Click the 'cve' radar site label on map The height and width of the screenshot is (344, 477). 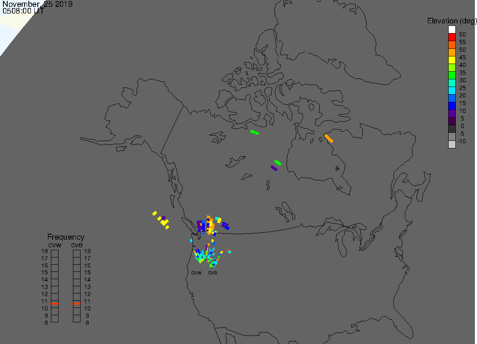pos(213,272)
